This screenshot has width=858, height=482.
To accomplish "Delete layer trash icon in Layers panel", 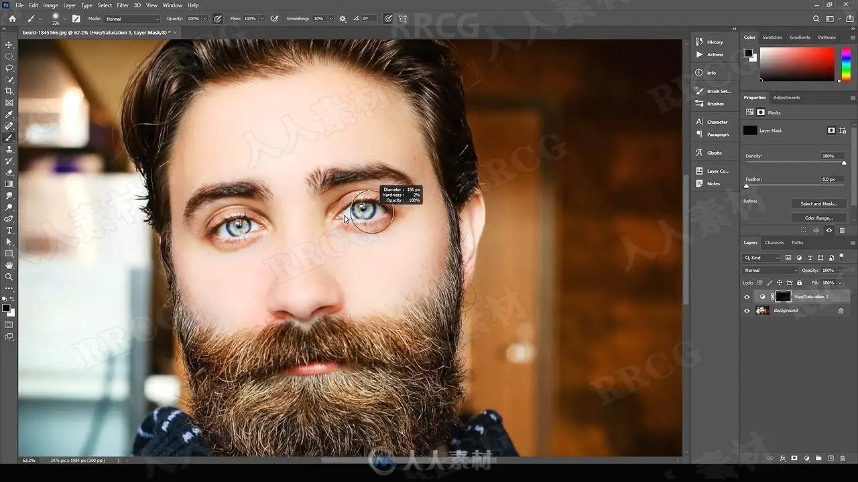I will click(843, 459).
